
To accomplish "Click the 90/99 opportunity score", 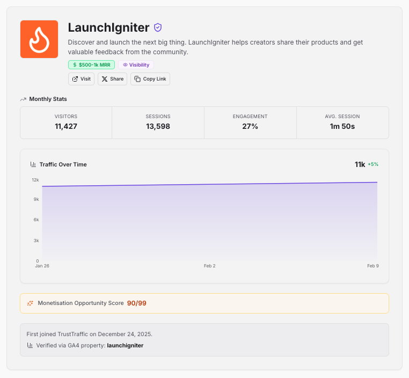I will tap(137, 303).
